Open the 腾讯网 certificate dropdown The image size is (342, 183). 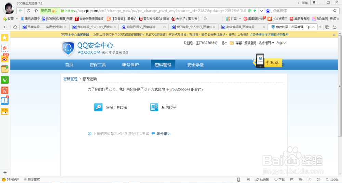50,11
